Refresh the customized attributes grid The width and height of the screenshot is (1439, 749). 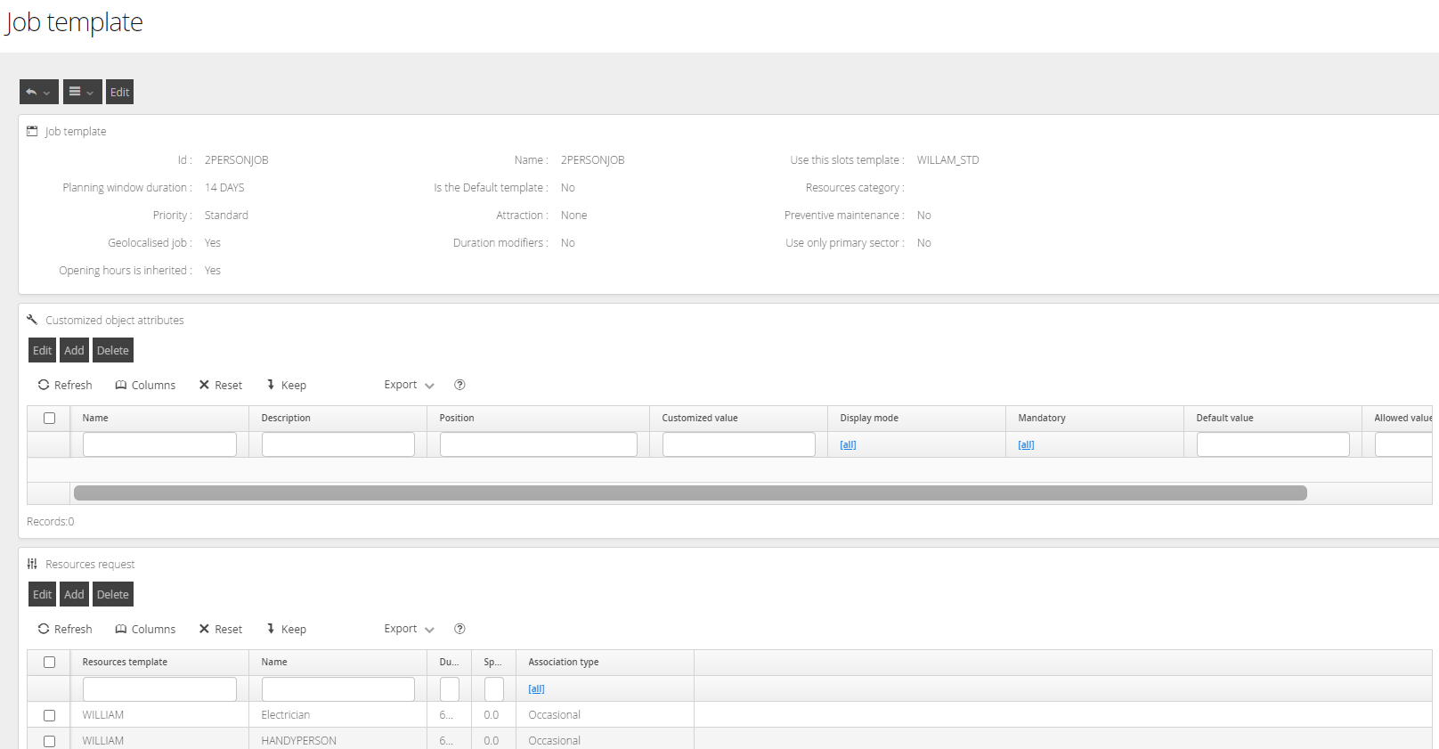[x=65, y=385]
